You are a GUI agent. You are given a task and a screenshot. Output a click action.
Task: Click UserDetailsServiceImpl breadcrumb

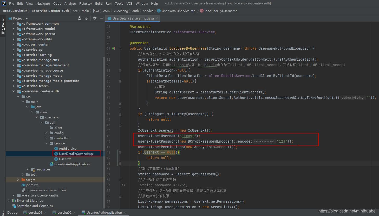pyautogui.click(x=177, y=11)
